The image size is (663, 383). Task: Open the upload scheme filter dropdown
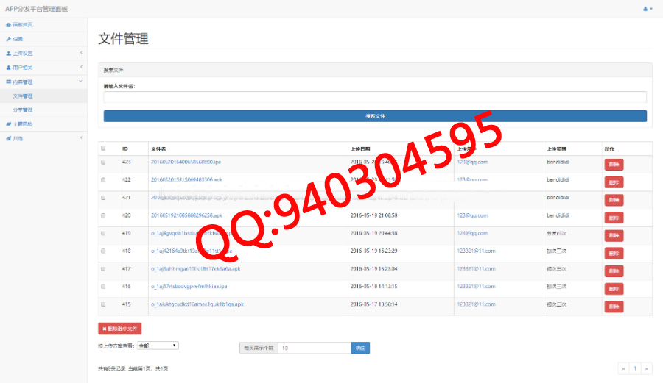(x=158, y=346)
